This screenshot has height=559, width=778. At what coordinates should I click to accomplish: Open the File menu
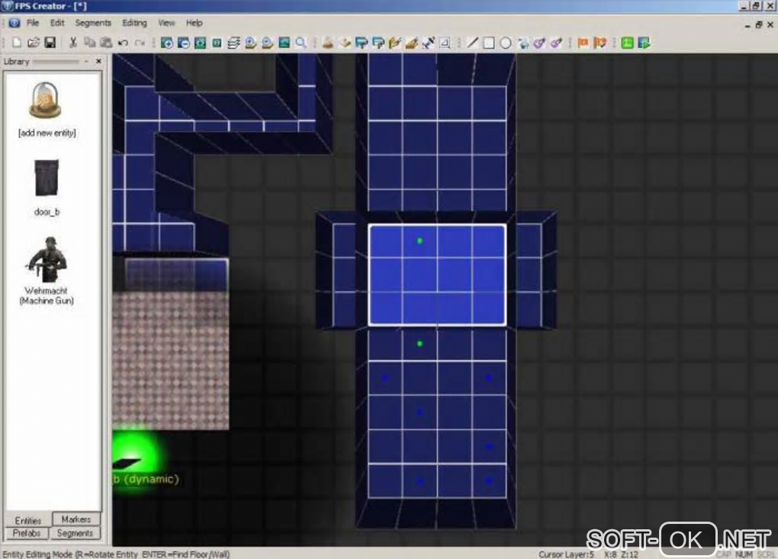tap(33, 23)
